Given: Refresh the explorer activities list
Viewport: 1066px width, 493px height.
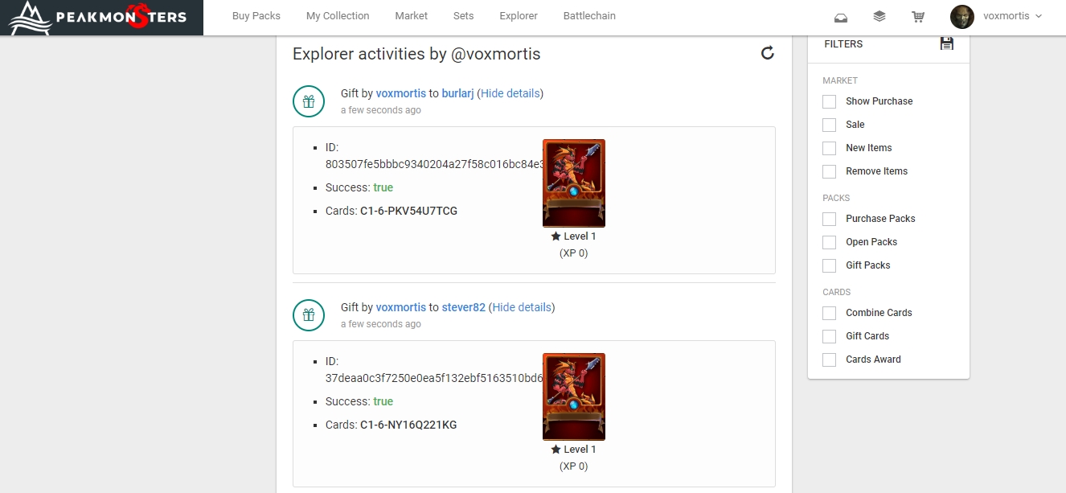Looking at the screenshot, I should [768, 53].
